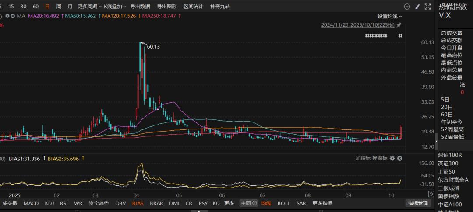This screenshot has height=212, width=473.
Task: Click the main chart help question icon
Action: coord(254,203)
